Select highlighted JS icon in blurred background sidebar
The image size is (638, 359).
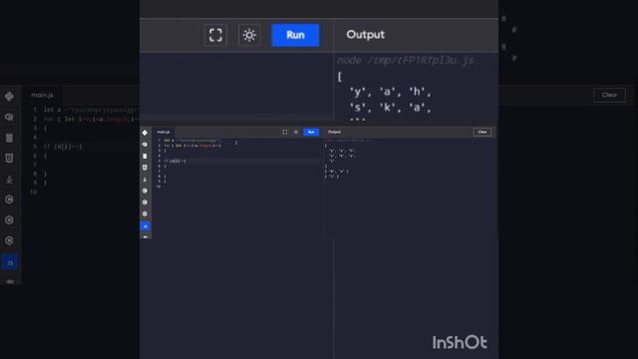pyautogui.click(x=10, y=262)
